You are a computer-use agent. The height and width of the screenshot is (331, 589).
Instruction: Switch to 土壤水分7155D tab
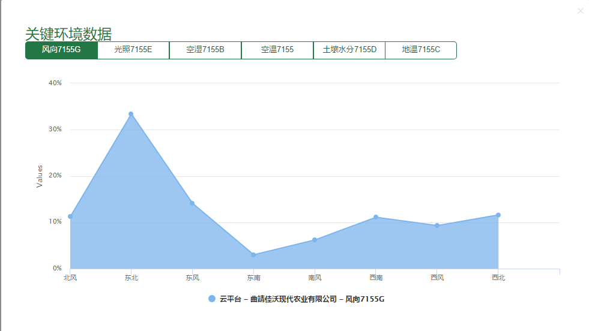(349, 50)
